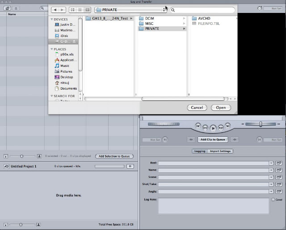Click the Angle increment slate icon
Image resolution: width=286 pixels, height=230 pixels.
(x=279, y=191)
